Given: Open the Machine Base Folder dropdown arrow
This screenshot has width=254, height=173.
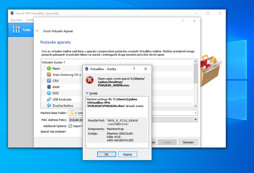Looking at the screenshot, I should 195,113.
